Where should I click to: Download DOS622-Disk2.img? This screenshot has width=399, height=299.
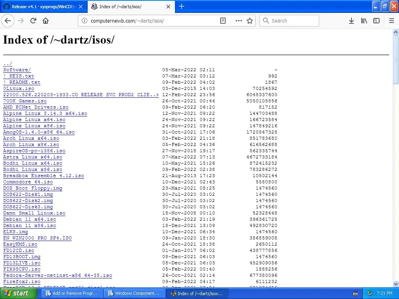coord(28,201)
